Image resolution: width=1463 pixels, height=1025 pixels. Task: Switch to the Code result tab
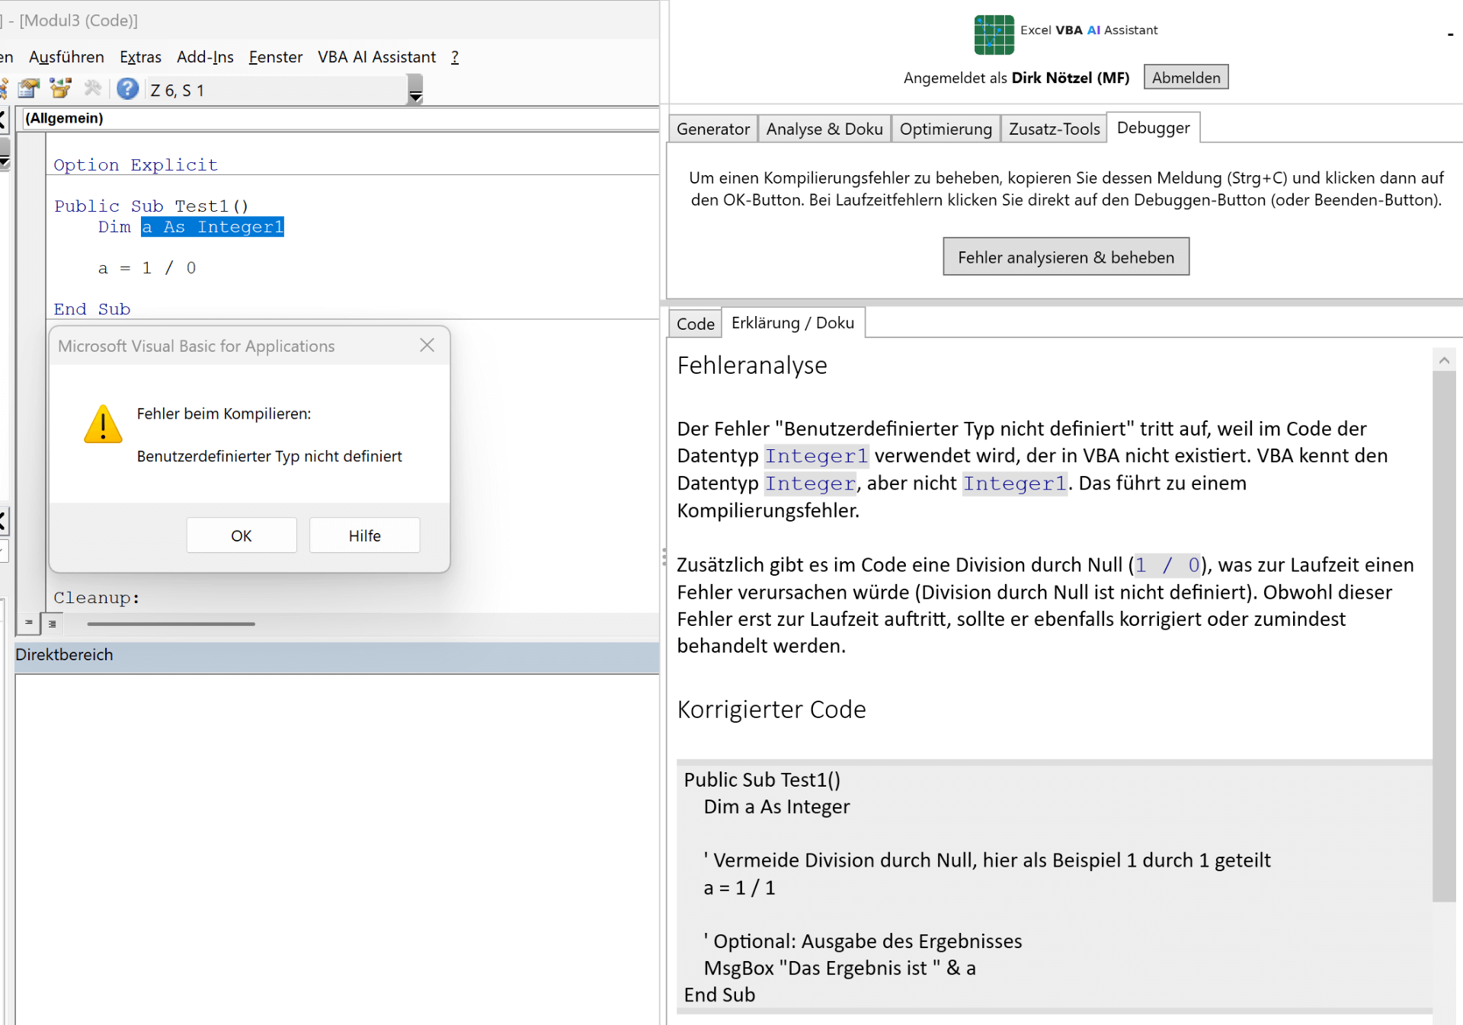tap(695, 324)
